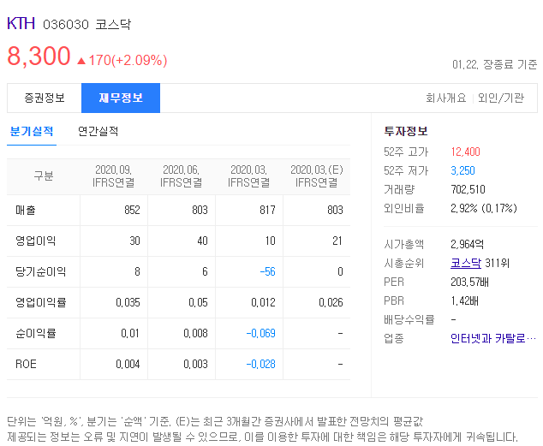Click the 2,964억 market cap value
The image size is (543, 446).
pos(467,244)
